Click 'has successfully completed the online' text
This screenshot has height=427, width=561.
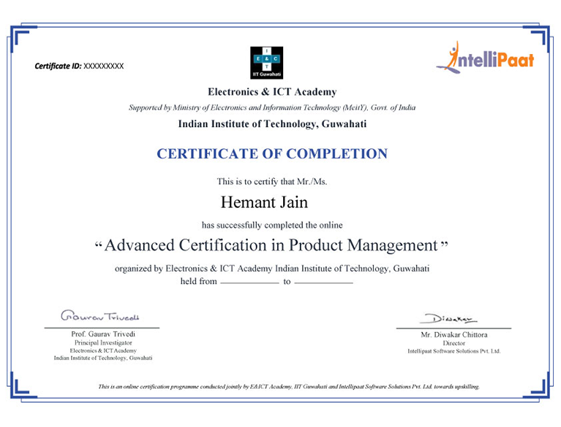[x=272, y=226]
